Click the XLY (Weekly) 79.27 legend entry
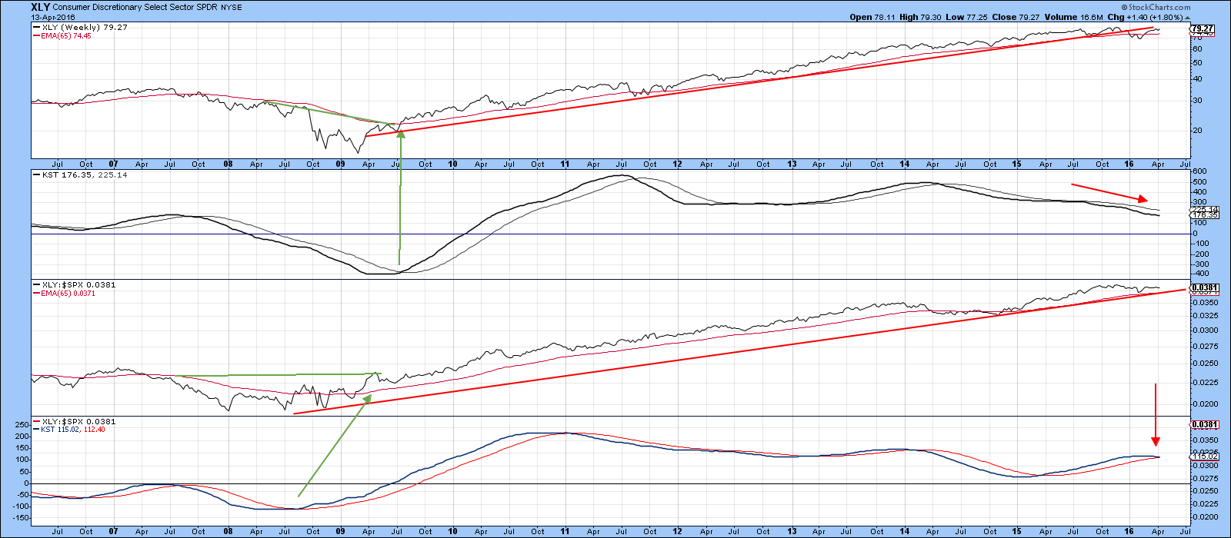This screenshot has height=538, width=1231. (80, 28)
